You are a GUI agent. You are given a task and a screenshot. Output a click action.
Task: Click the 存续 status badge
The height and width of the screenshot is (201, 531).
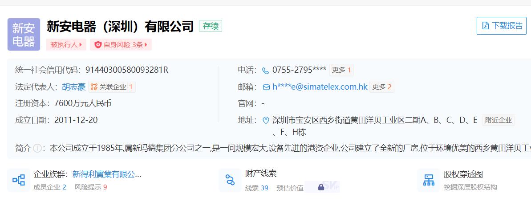coord(210,26)
